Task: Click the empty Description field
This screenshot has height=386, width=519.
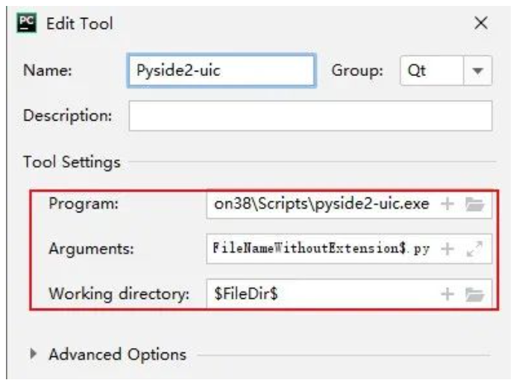Action: click(310, 116)
